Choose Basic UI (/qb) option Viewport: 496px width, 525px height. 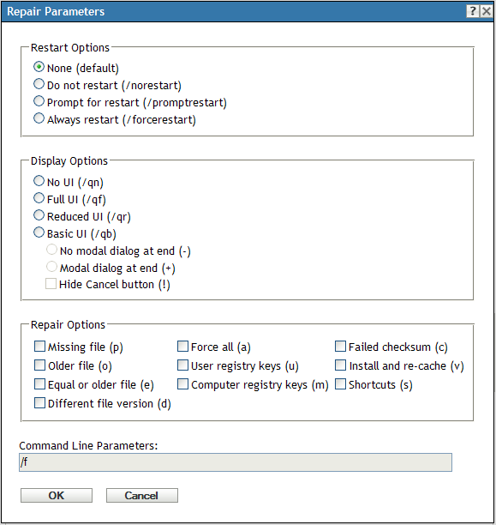tap(39, 232)
